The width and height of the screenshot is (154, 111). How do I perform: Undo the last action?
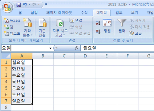click(25, 5)
